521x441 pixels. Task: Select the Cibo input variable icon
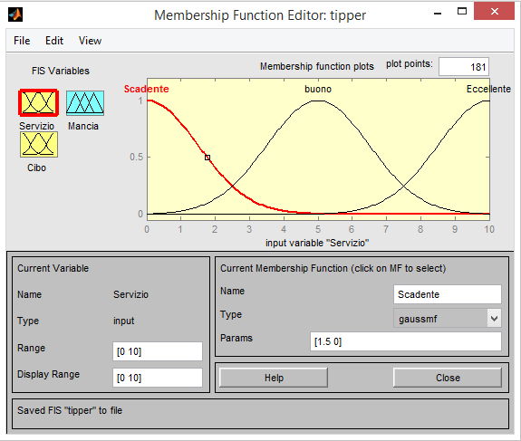pos(39,145)
